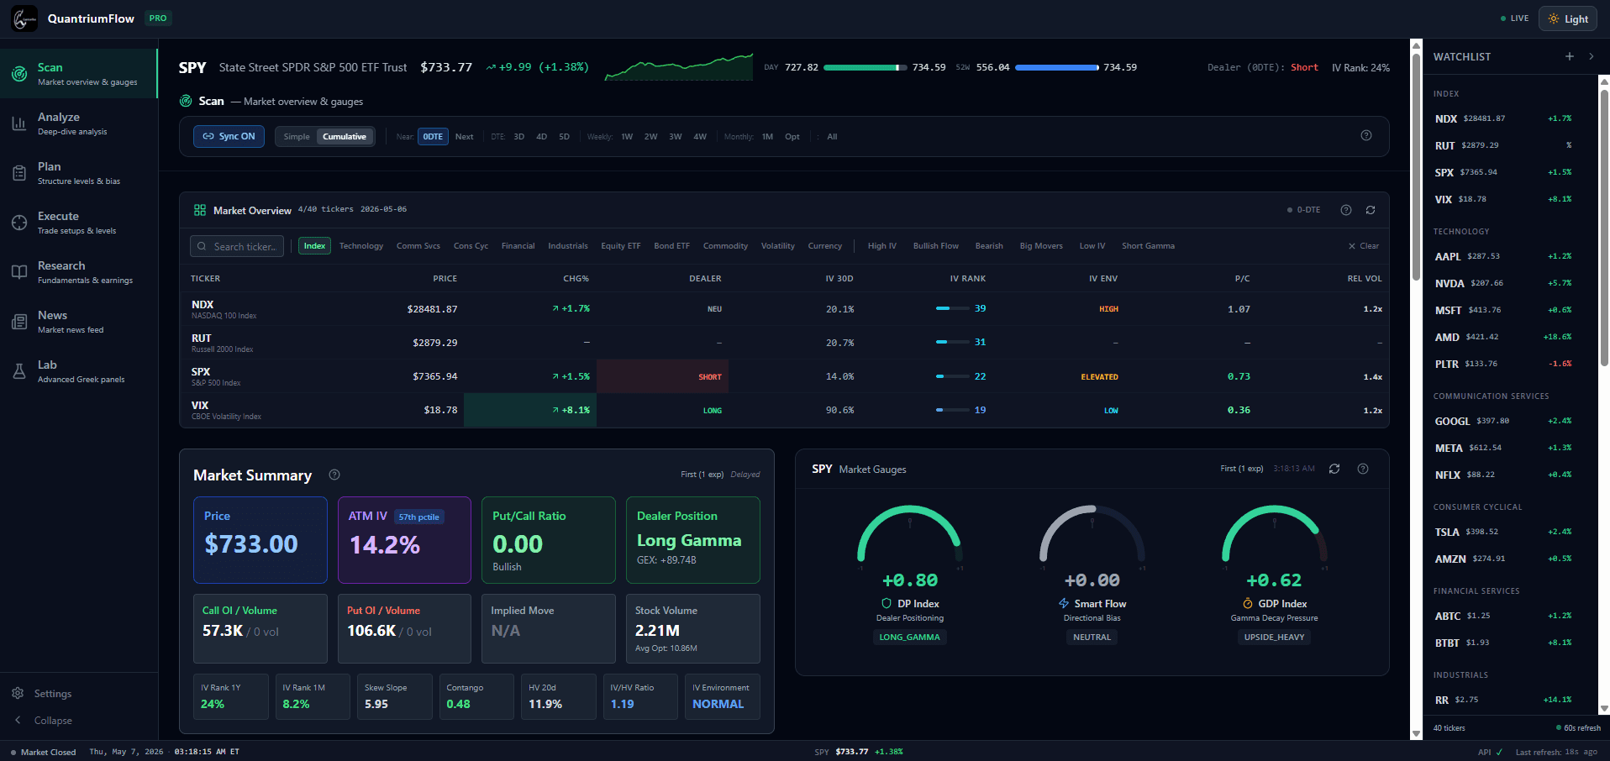Screen dimensions: 1610x761
Task: Select Cumulative view mode
Action: (x=345, y=137)
